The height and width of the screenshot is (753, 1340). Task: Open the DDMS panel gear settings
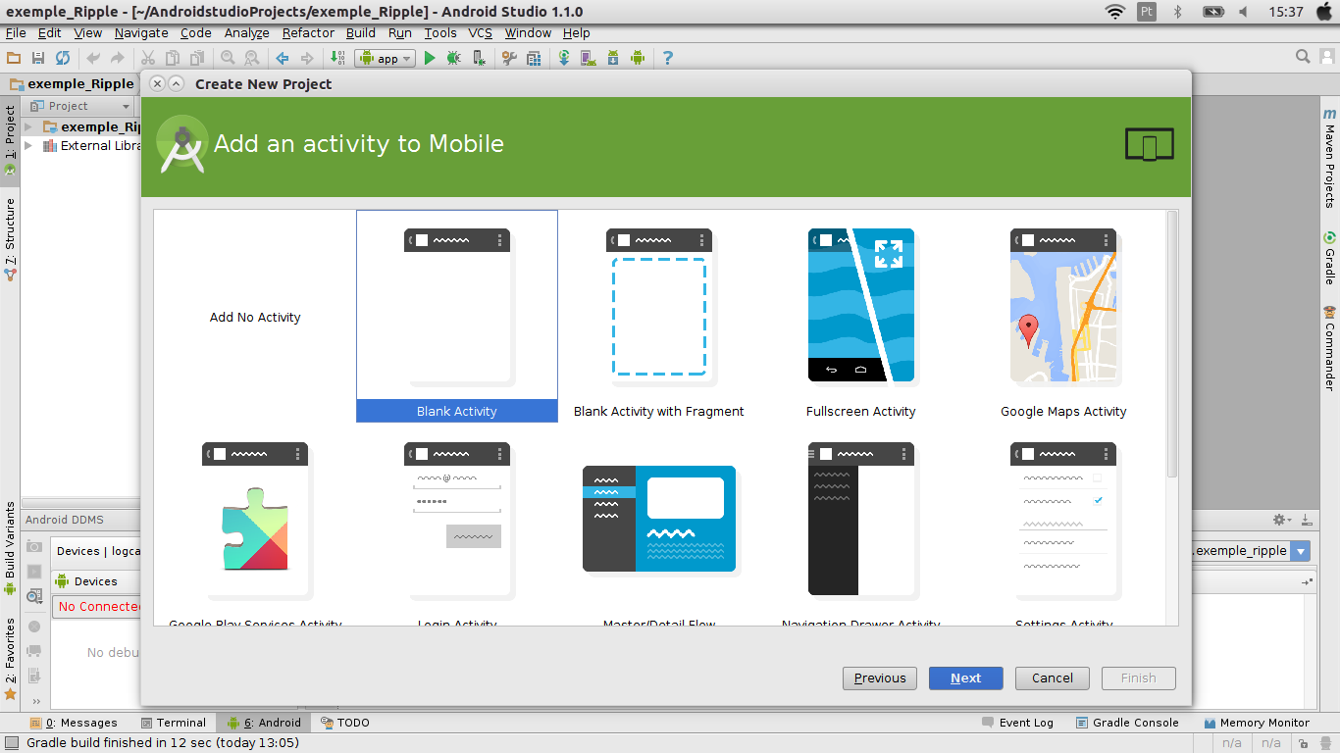click(x=1280, y=520)
